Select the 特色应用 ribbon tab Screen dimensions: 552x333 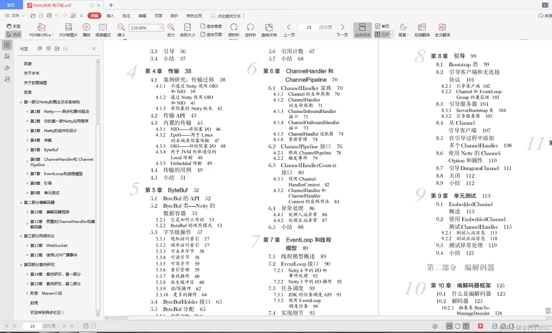click(194, 16)
